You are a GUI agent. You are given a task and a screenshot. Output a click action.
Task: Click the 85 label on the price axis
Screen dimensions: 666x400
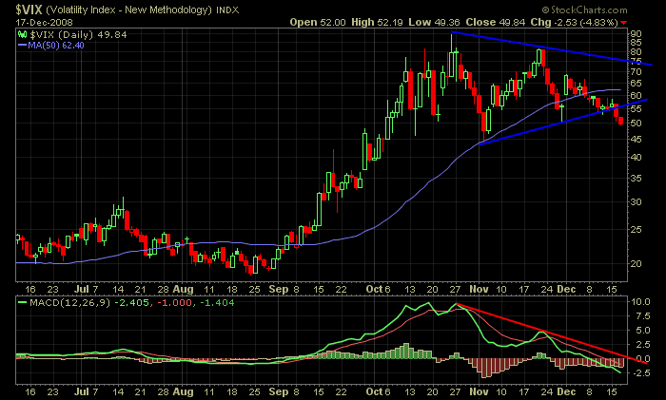636,43
